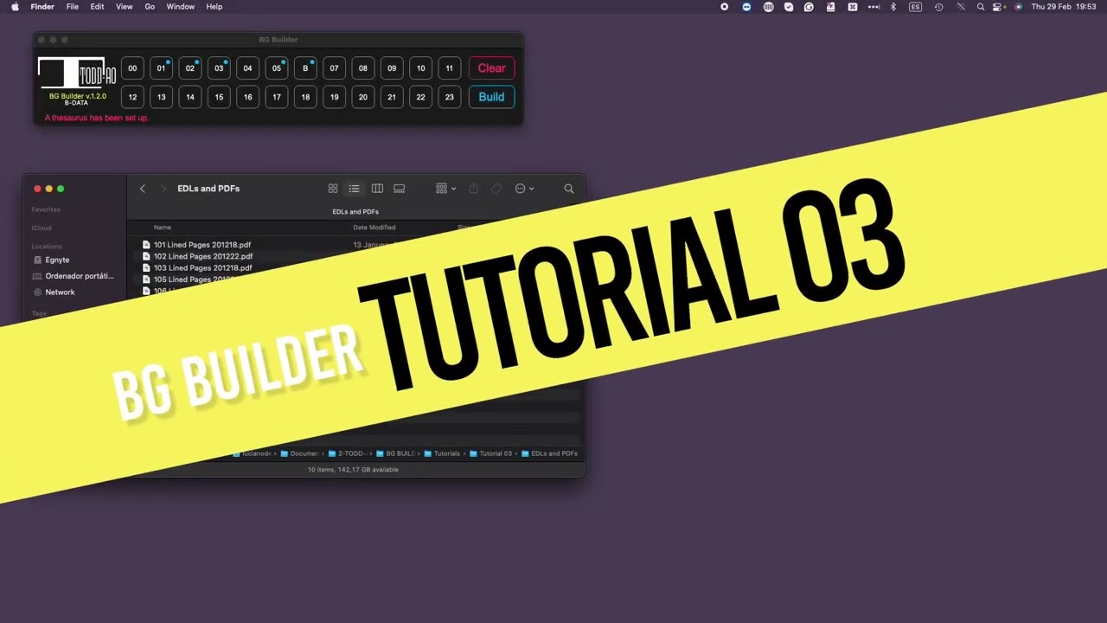The height and width of the screenshot is (623, 1107).
Task: Click the TeamViewer icon in menu bar
Action: tap(746, 6)
